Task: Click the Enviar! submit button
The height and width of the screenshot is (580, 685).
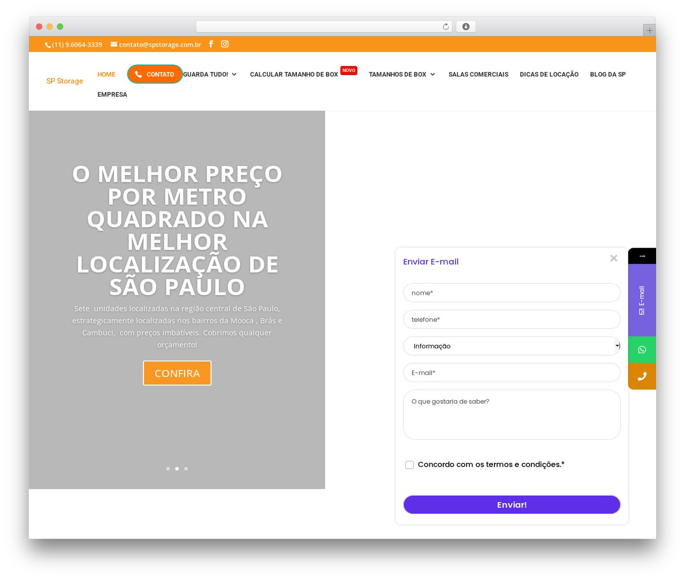Action: click(x=512, y=505)
